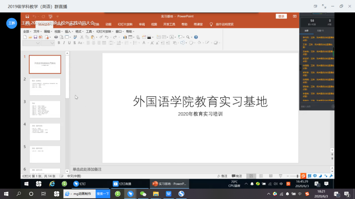Image resolution: width=355 pixels, height=199 pixels.
Task: Click the 登录 sign-in button
Action: click(281, 16)
